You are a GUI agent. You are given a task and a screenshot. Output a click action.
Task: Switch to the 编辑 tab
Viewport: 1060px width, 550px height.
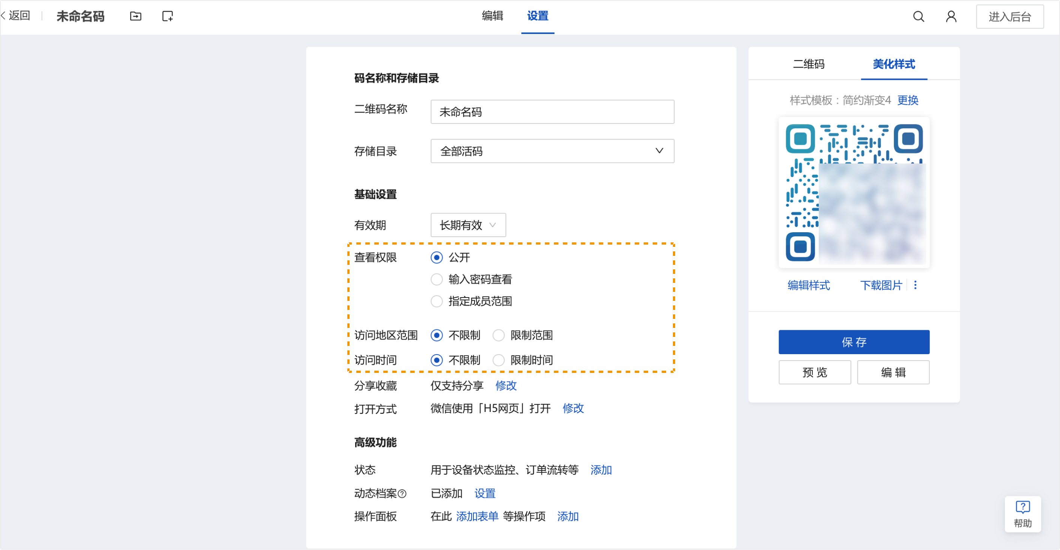(x=492, y=16)
